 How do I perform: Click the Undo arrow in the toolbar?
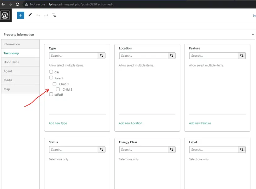(x=38, y=15)
